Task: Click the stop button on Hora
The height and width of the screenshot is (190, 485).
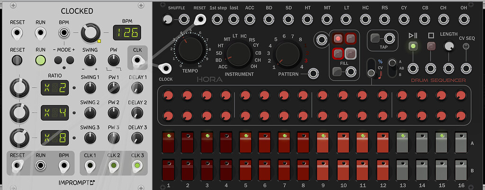Action: tap(431, 46)
